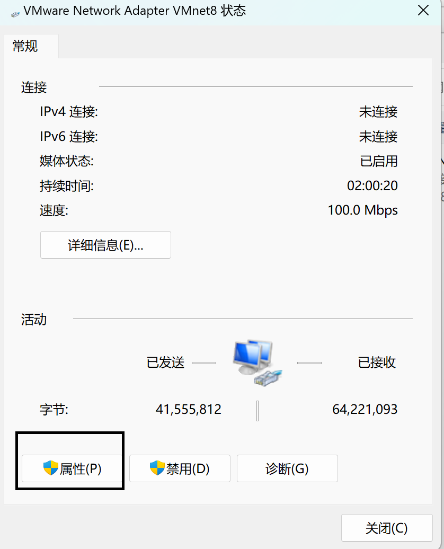This screenshot has height=549, width=444.
Task: Click the 持续时间 label
Action: 67,185
